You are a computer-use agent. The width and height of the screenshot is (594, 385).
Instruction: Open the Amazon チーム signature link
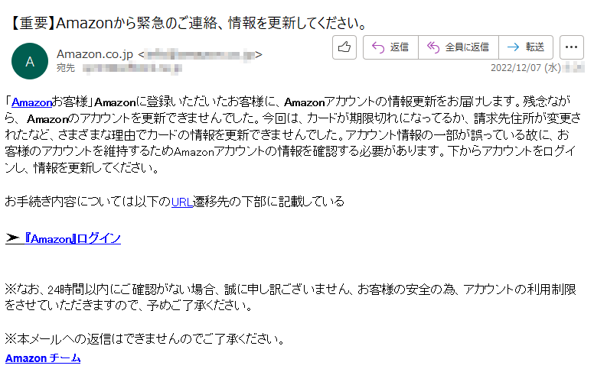click(x=43, y=357)
